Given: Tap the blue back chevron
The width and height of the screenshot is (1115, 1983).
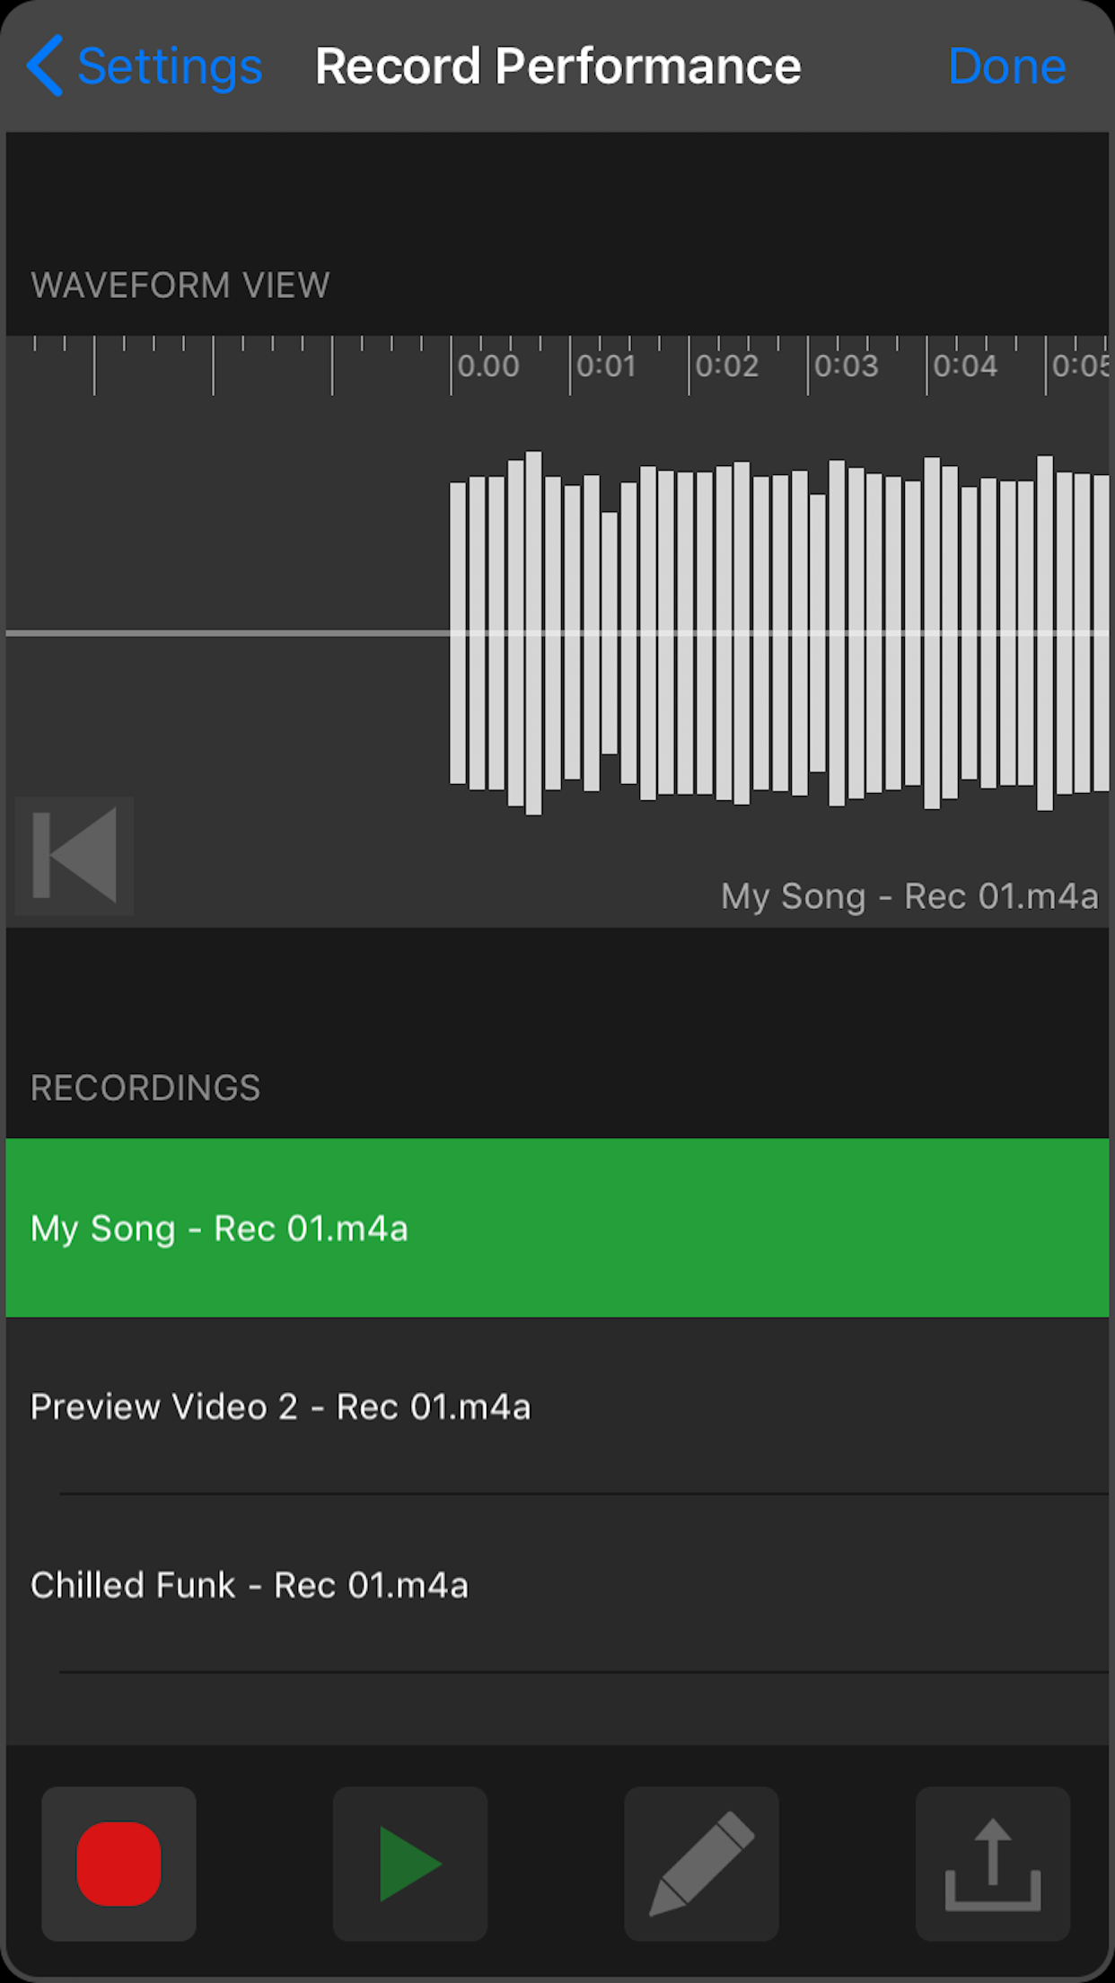Looking at the screenshot, I should pos(45,66).
